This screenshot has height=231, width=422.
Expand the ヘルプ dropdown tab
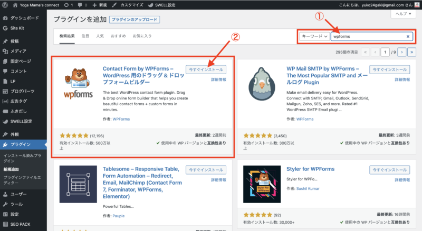pos(403,14)
